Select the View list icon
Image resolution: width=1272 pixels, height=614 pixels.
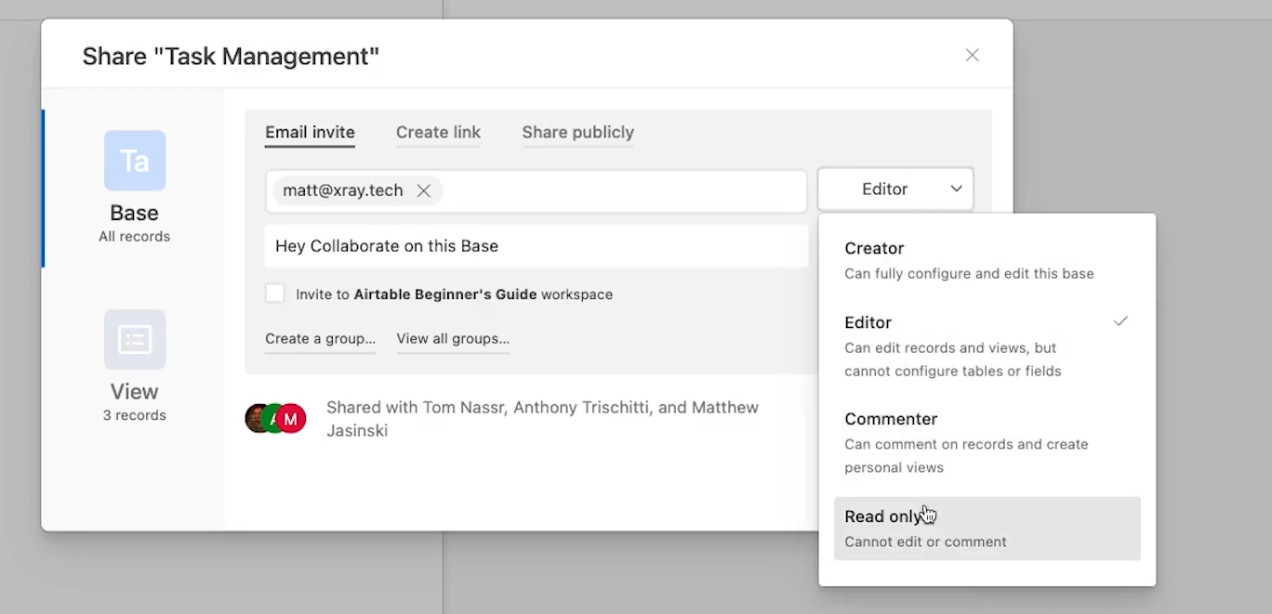(x=135, y=339)
